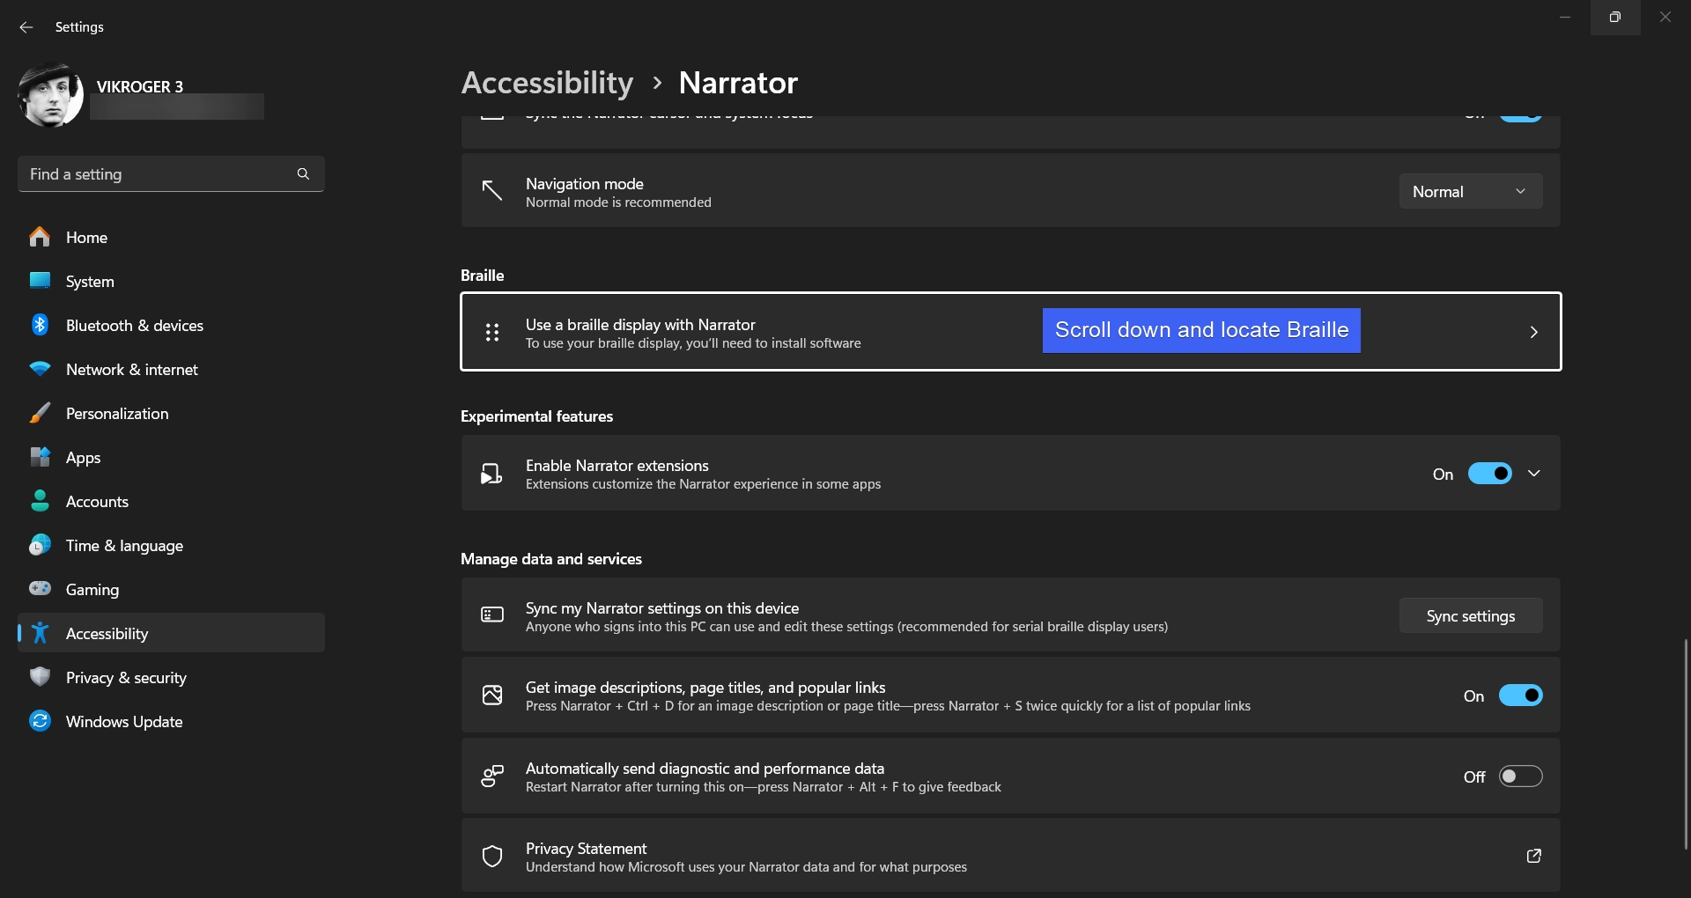The height and width of the screenshot is (898, 1691).
Task: Open Use a braille display with Narrator
Action: [1011, 332]
